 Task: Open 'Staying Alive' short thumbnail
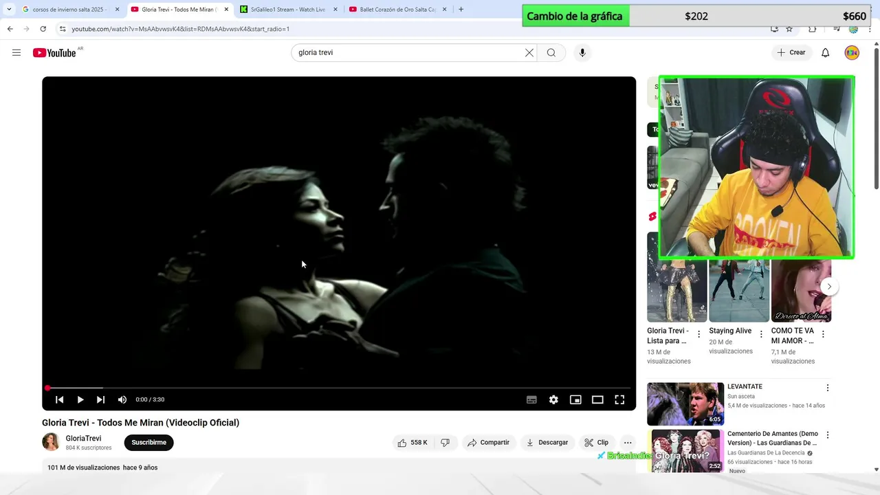739,290
